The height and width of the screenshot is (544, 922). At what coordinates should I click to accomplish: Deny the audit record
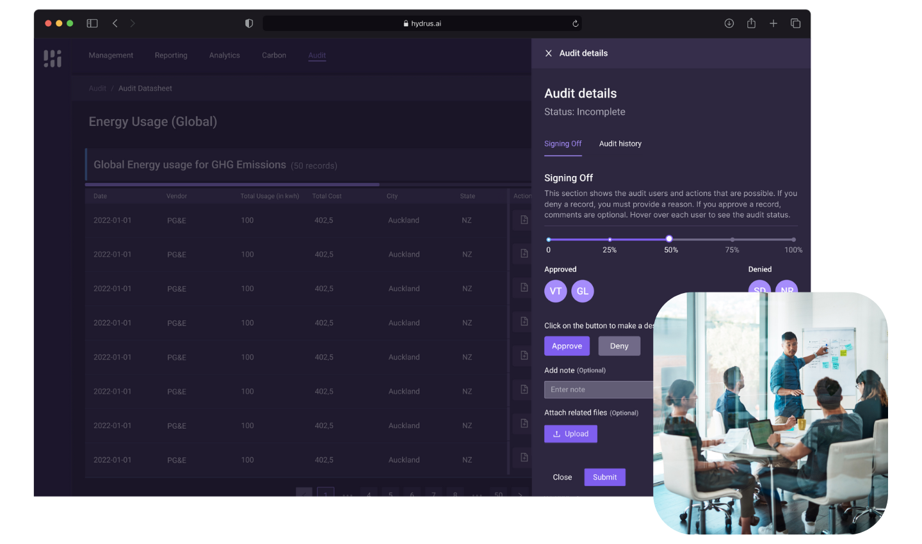(619, 346)
